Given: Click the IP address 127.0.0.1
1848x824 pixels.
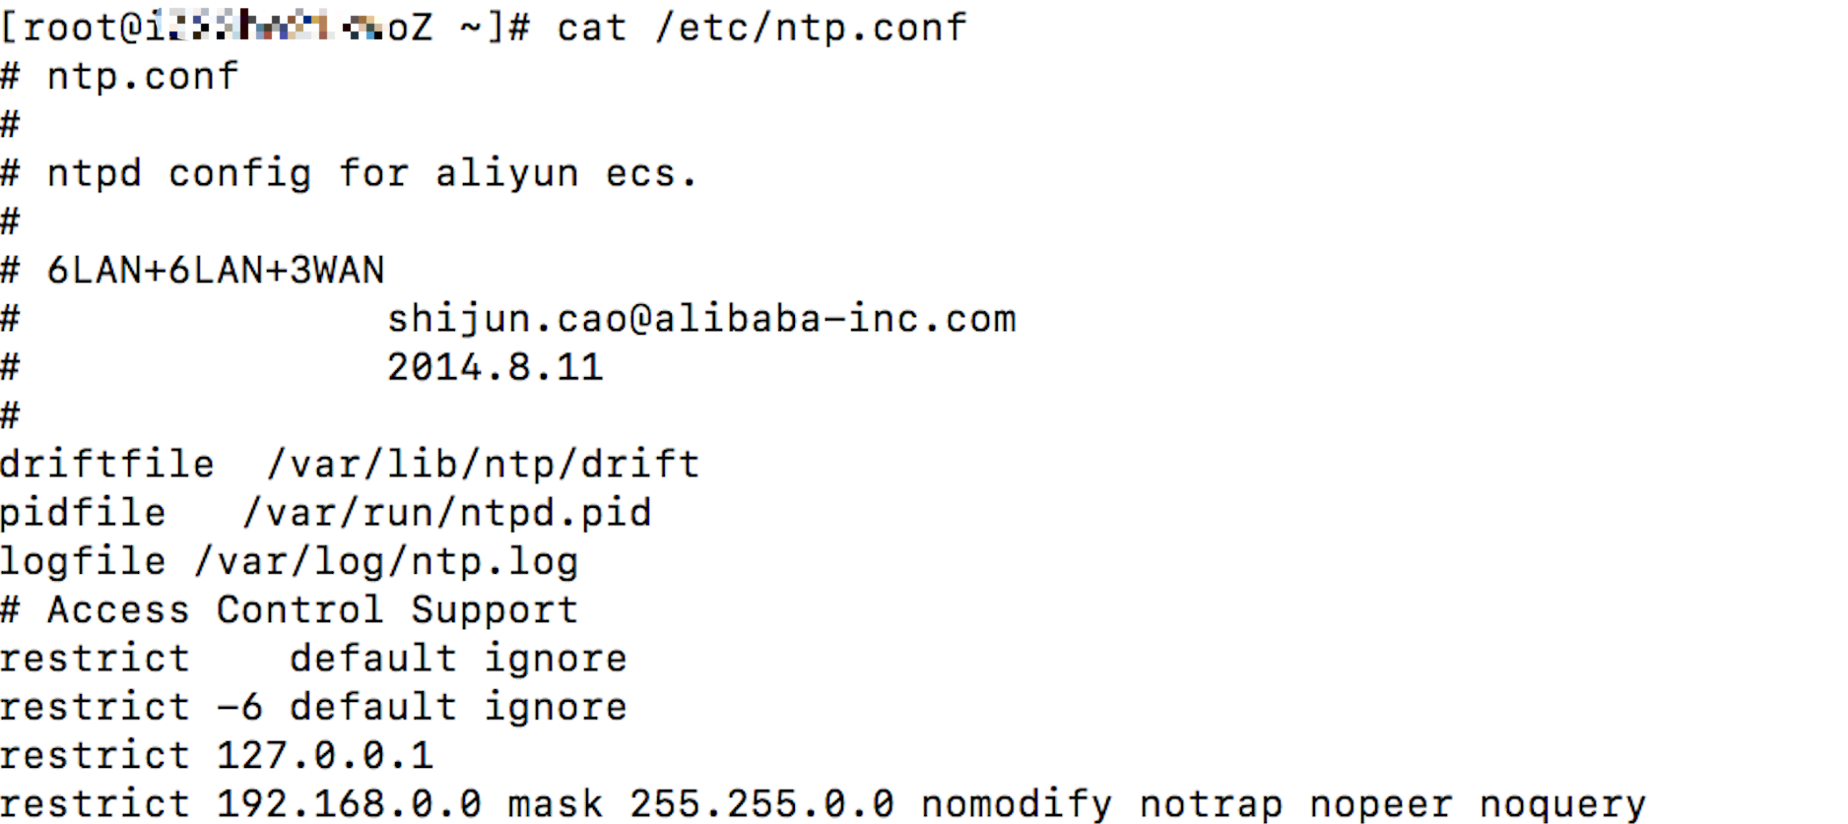Looking at the screenshot, I should pyautogui.click(x=325, y=755).
